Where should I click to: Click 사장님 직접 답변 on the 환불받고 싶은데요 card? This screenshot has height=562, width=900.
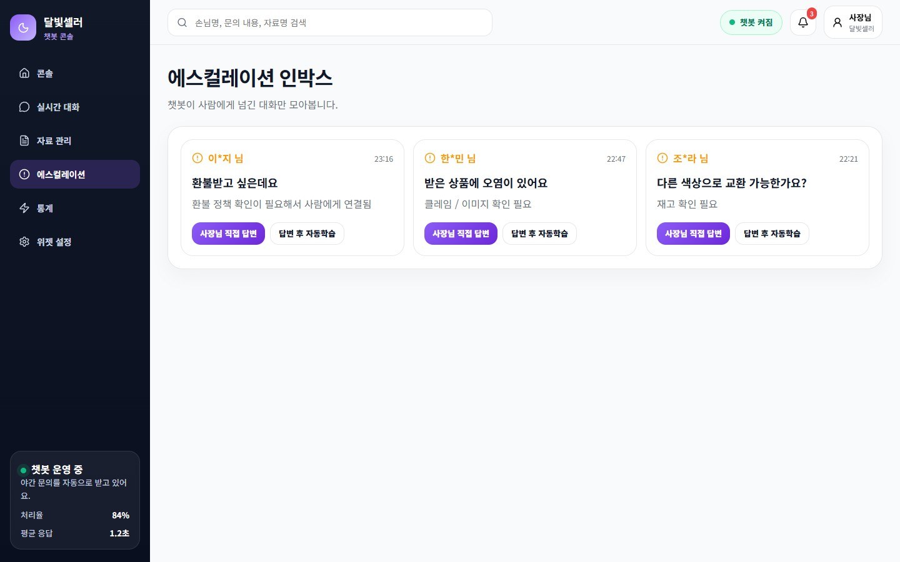click(x=228, y=234)
